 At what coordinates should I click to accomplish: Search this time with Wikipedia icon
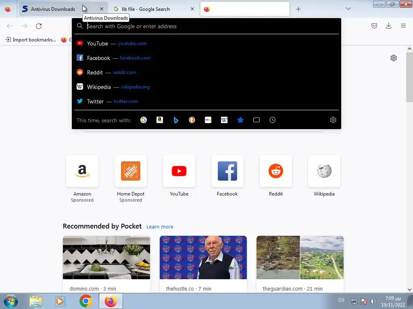coord(224,120)
